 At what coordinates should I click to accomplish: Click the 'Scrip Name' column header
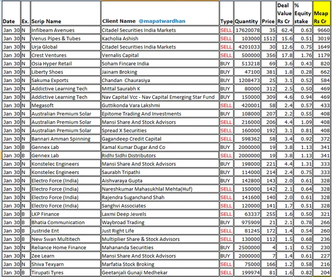pyautogui.click(x=65, y=13)
